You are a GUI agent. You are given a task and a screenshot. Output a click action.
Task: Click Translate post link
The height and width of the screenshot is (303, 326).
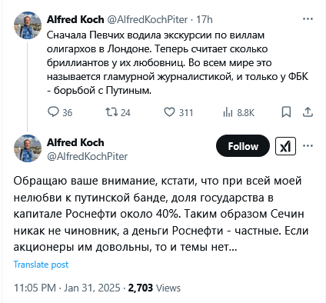tap(41, 265)
